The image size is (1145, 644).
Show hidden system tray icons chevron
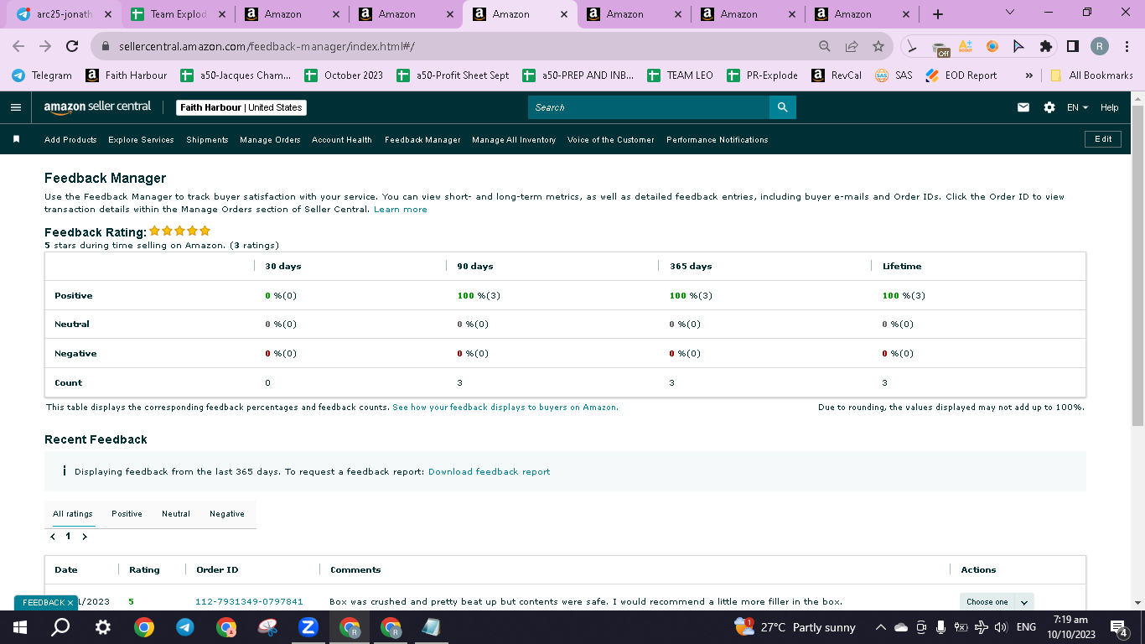point(880,627)
